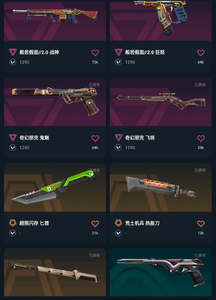Viewport: 216px width, 300px height.
Task: Open the green 超限闪存 匕首 knife image
Action: [x=55, y=187]
